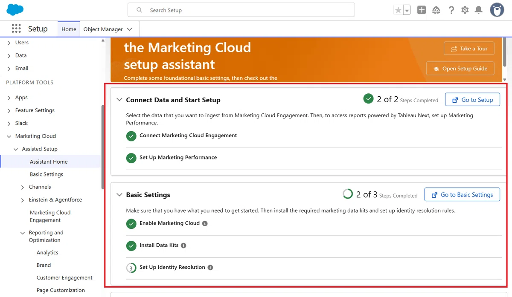Open Marketing Cloud Engagement sidebar item

coord(50,216)
